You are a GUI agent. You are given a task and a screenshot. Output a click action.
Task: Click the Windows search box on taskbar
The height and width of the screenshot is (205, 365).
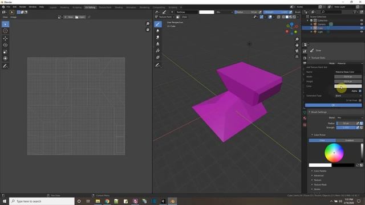tap(42, 201)
